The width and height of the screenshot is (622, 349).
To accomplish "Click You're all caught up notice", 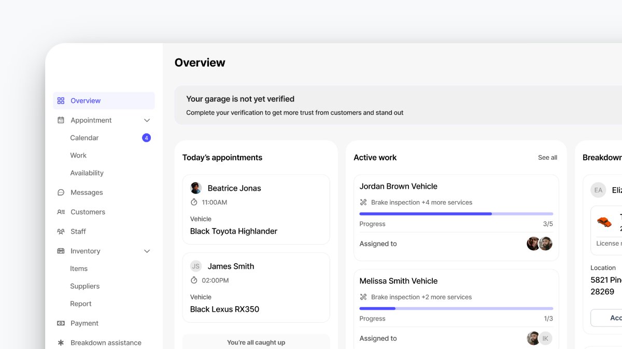I will click(256, 342).
